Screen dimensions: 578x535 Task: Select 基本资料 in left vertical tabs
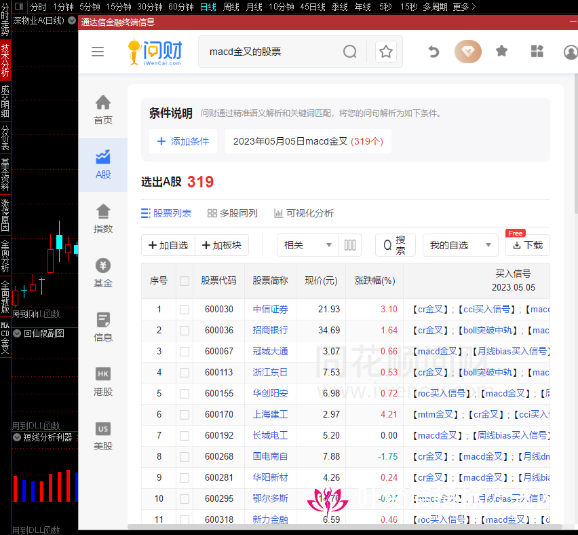[x=5, y=174]
